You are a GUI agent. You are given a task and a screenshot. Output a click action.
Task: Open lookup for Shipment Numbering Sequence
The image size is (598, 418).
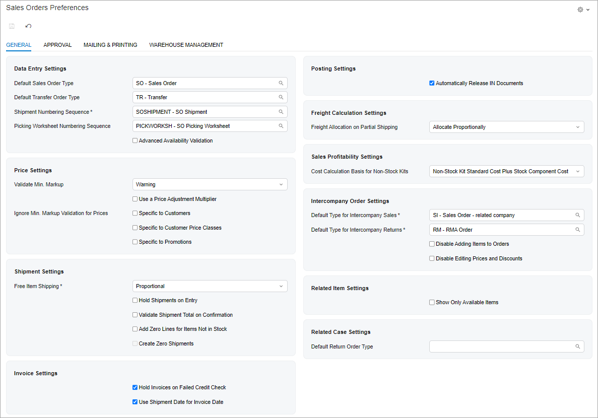281,112
